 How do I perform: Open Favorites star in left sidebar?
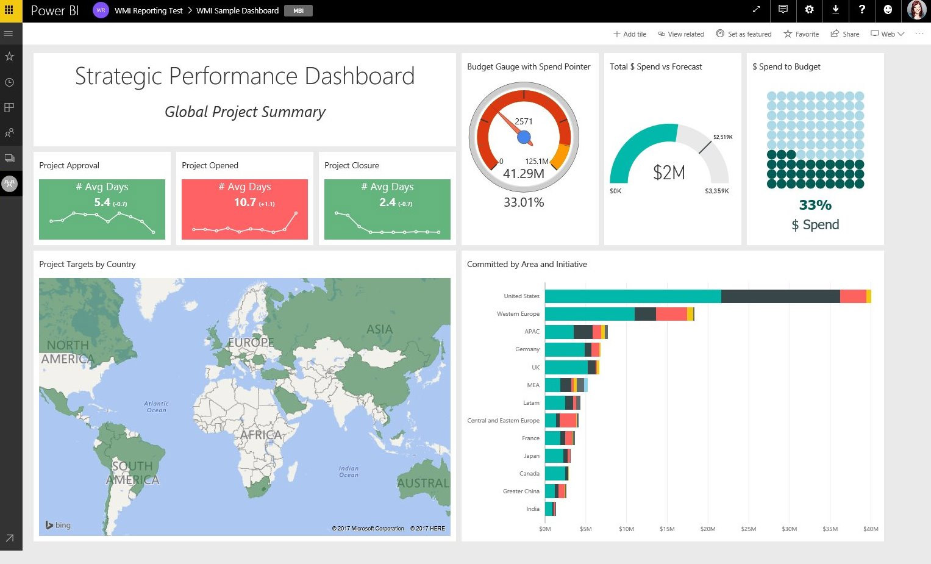pos(9,57)
